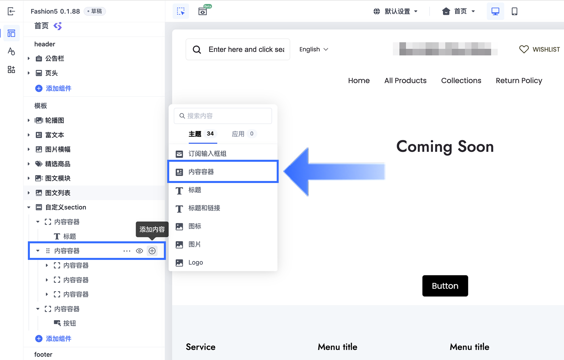Click the black Button in preview

445,286
